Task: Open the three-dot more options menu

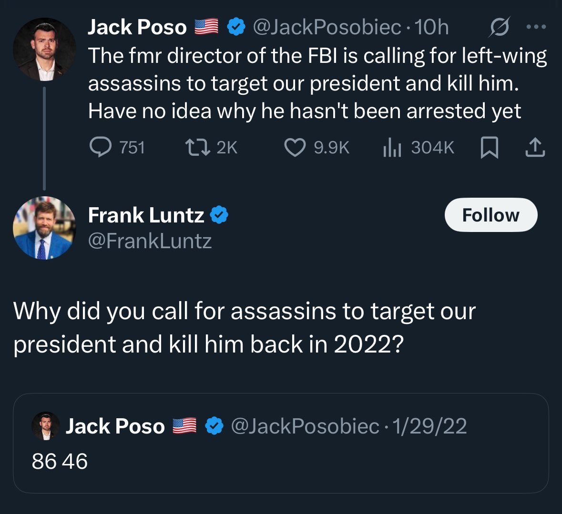Action: [536, 28]
